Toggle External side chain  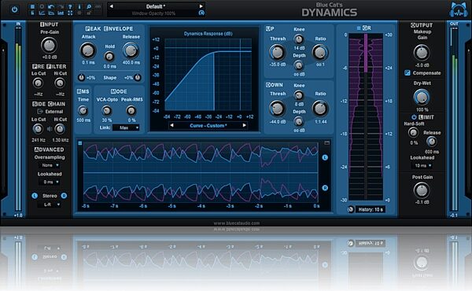click(x=50, y=112)
